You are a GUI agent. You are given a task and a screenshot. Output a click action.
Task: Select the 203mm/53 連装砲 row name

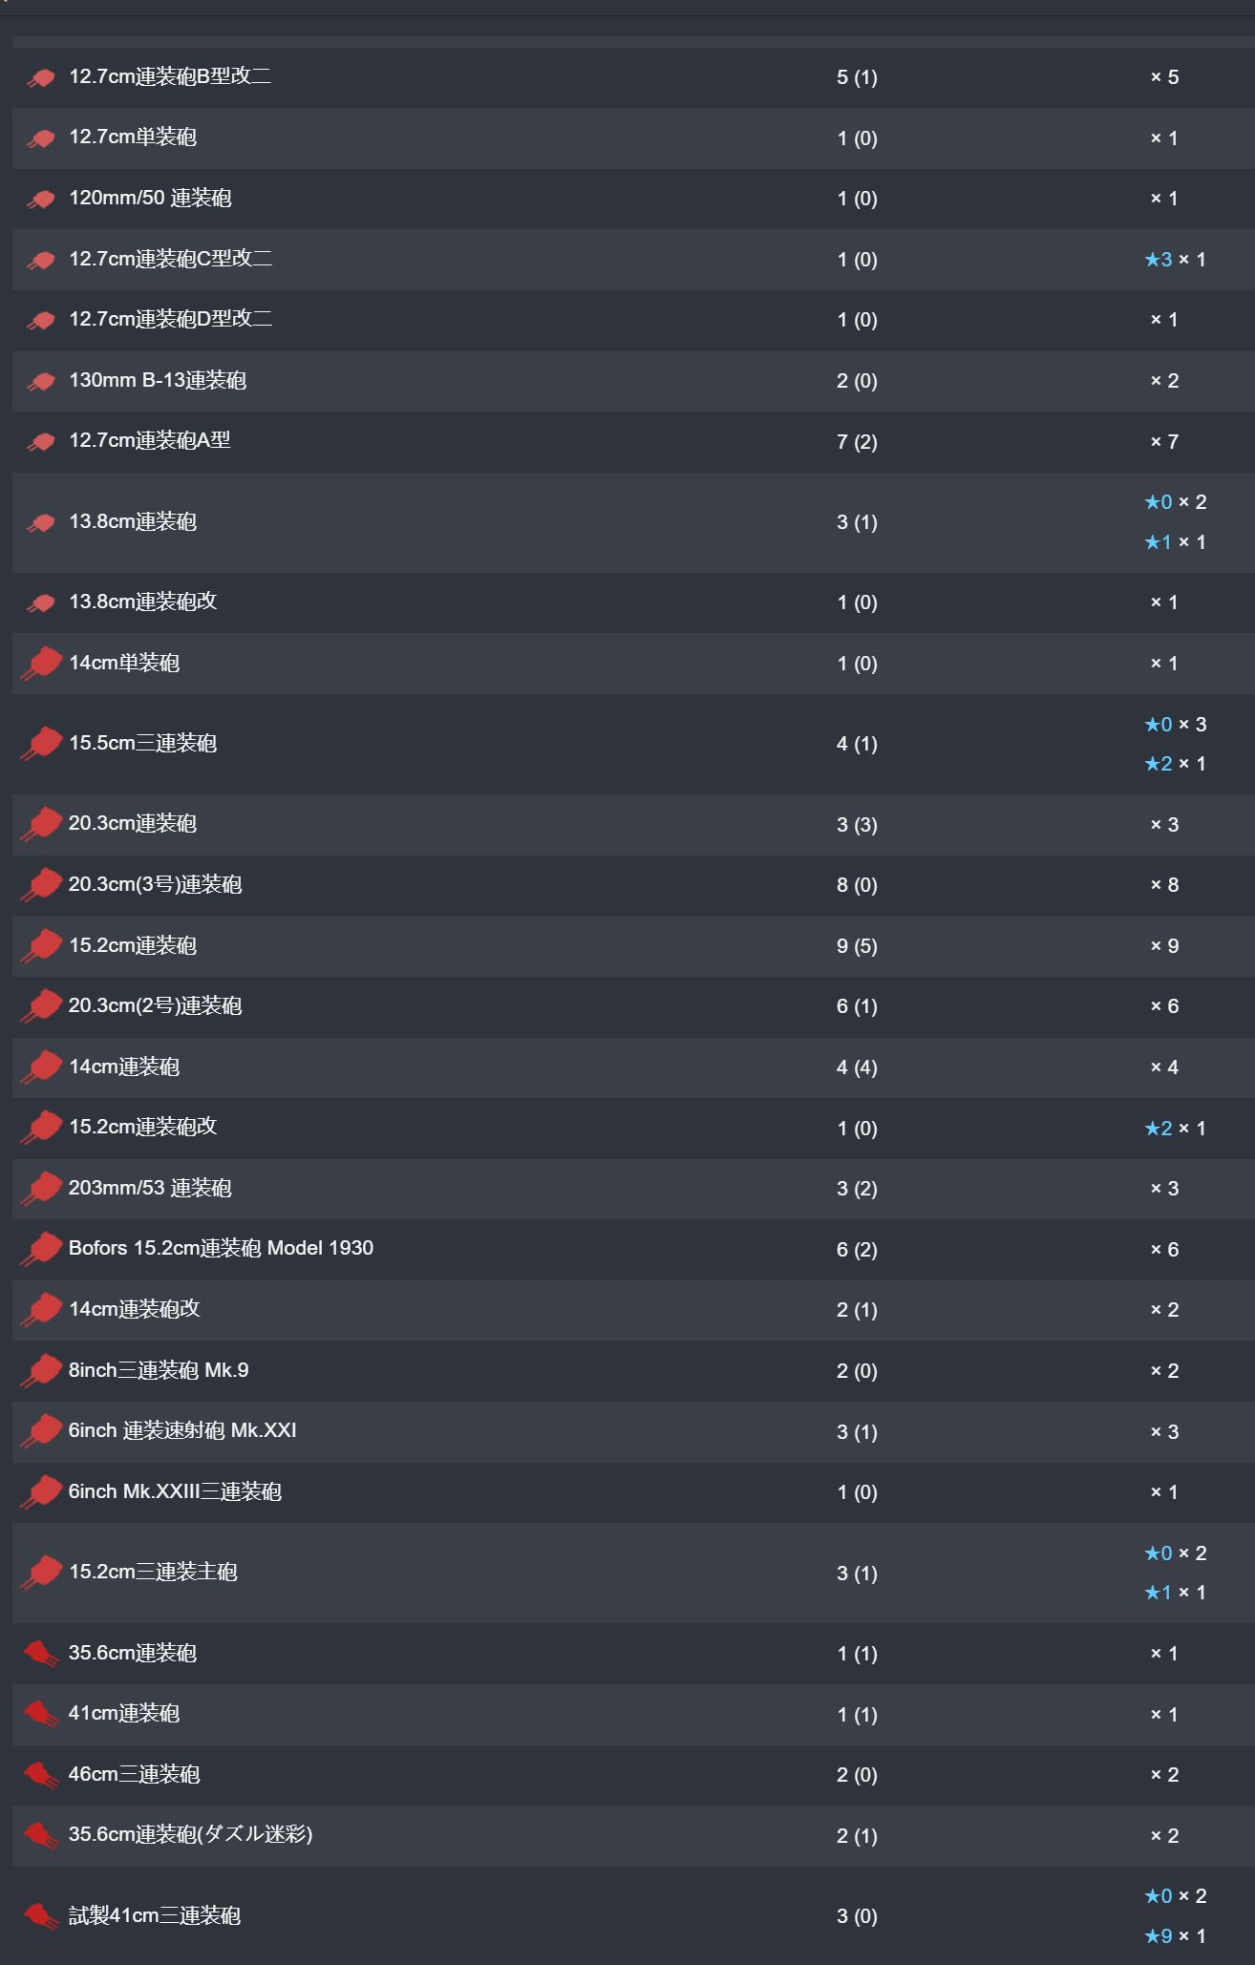tap(150, 1188)
